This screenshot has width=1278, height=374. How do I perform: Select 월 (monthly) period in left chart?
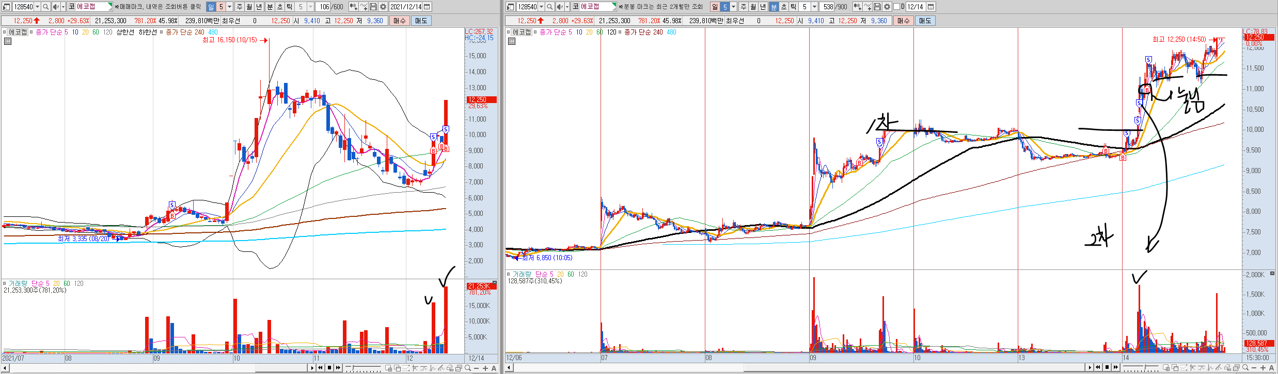pyautogui.click(x=249, y=7)
